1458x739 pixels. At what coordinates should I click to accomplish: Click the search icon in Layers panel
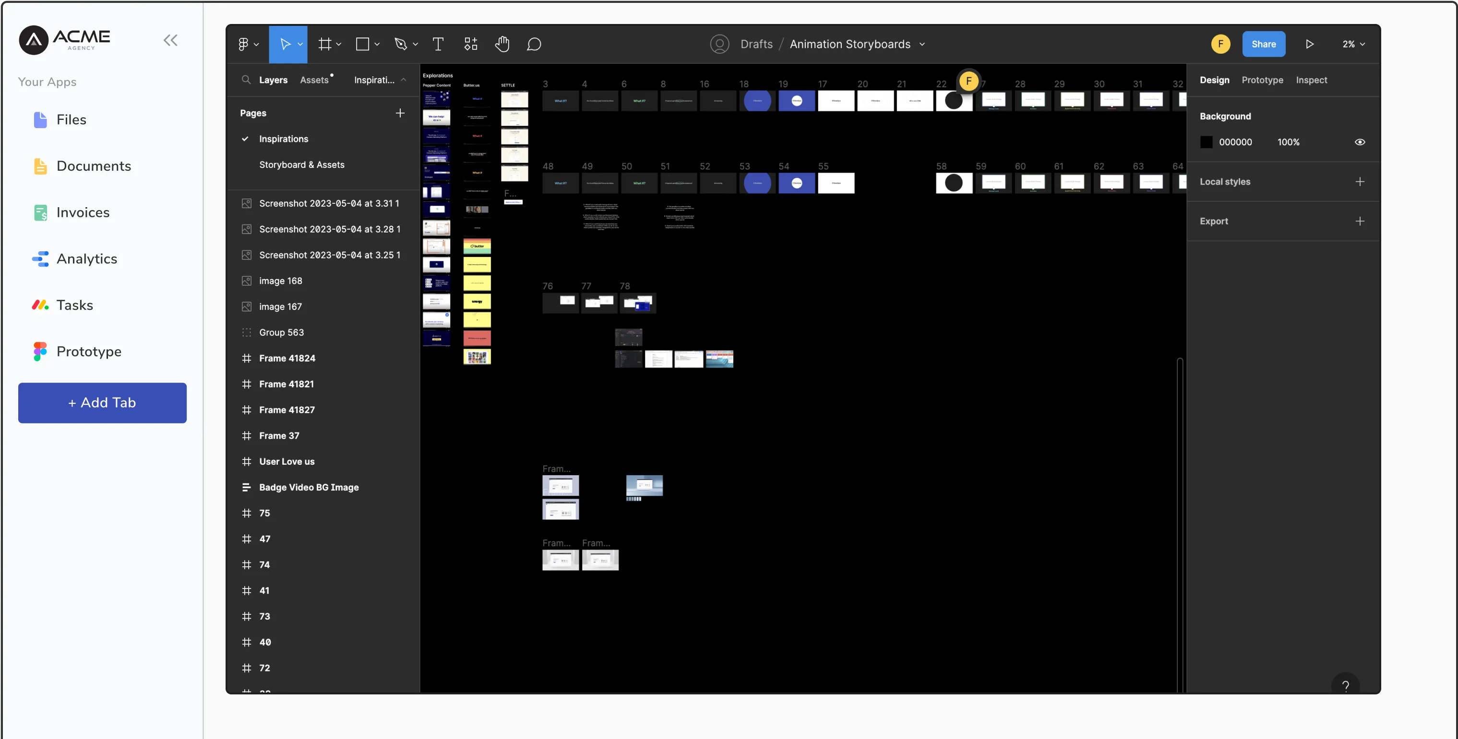[246, 80]
